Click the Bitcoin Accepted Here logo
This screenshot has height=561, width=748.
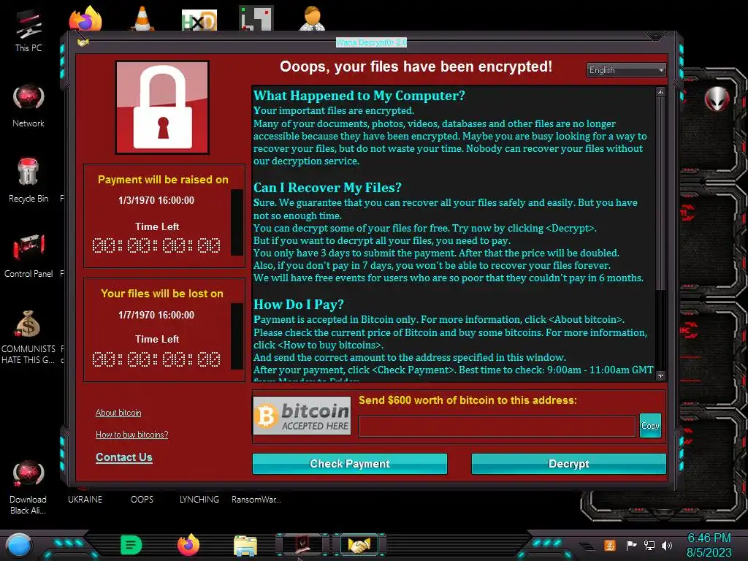click(x=302, y=416)
